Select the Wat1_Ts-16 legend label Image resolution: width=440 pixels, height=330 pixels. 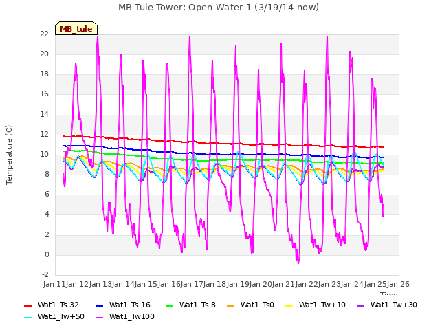click(130, 305)
